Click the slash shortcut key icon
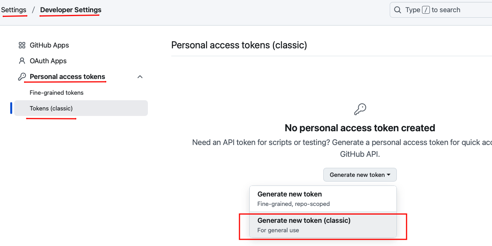492x246 pixels. coord(426,10)
